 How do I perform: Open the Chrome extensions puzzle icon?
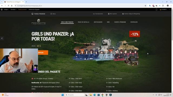pyautogui.click(x=163, y=6)
